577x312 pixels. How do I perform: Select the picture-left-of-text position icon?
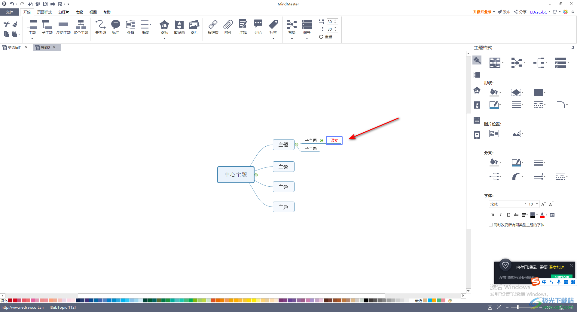point(494,133)
